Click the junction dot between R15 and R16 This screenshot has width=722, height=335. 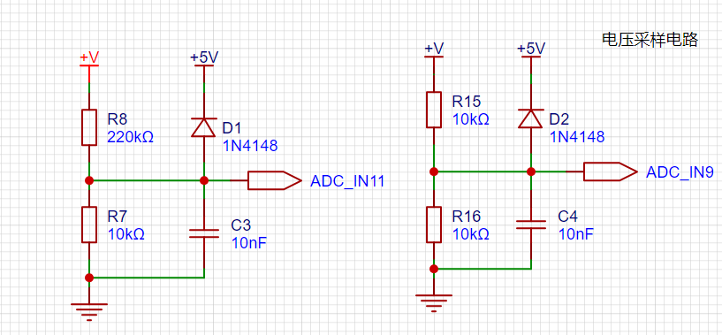tap(434, 171)
